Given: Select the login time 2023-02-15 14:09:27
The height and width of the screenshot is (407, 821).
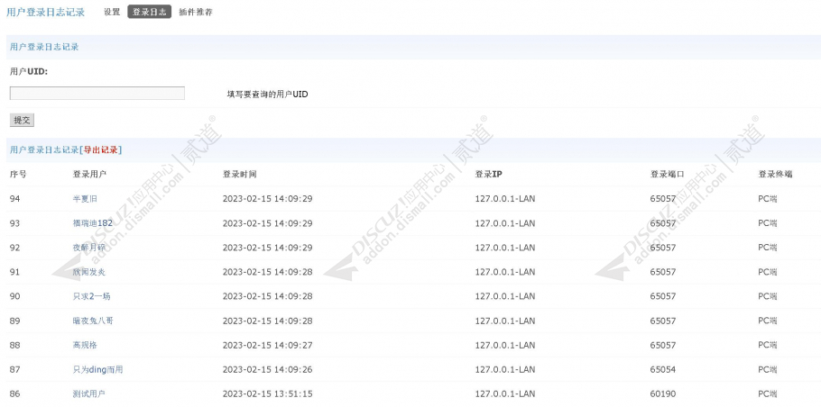Looking at the screenshot, I should point(268,346).
